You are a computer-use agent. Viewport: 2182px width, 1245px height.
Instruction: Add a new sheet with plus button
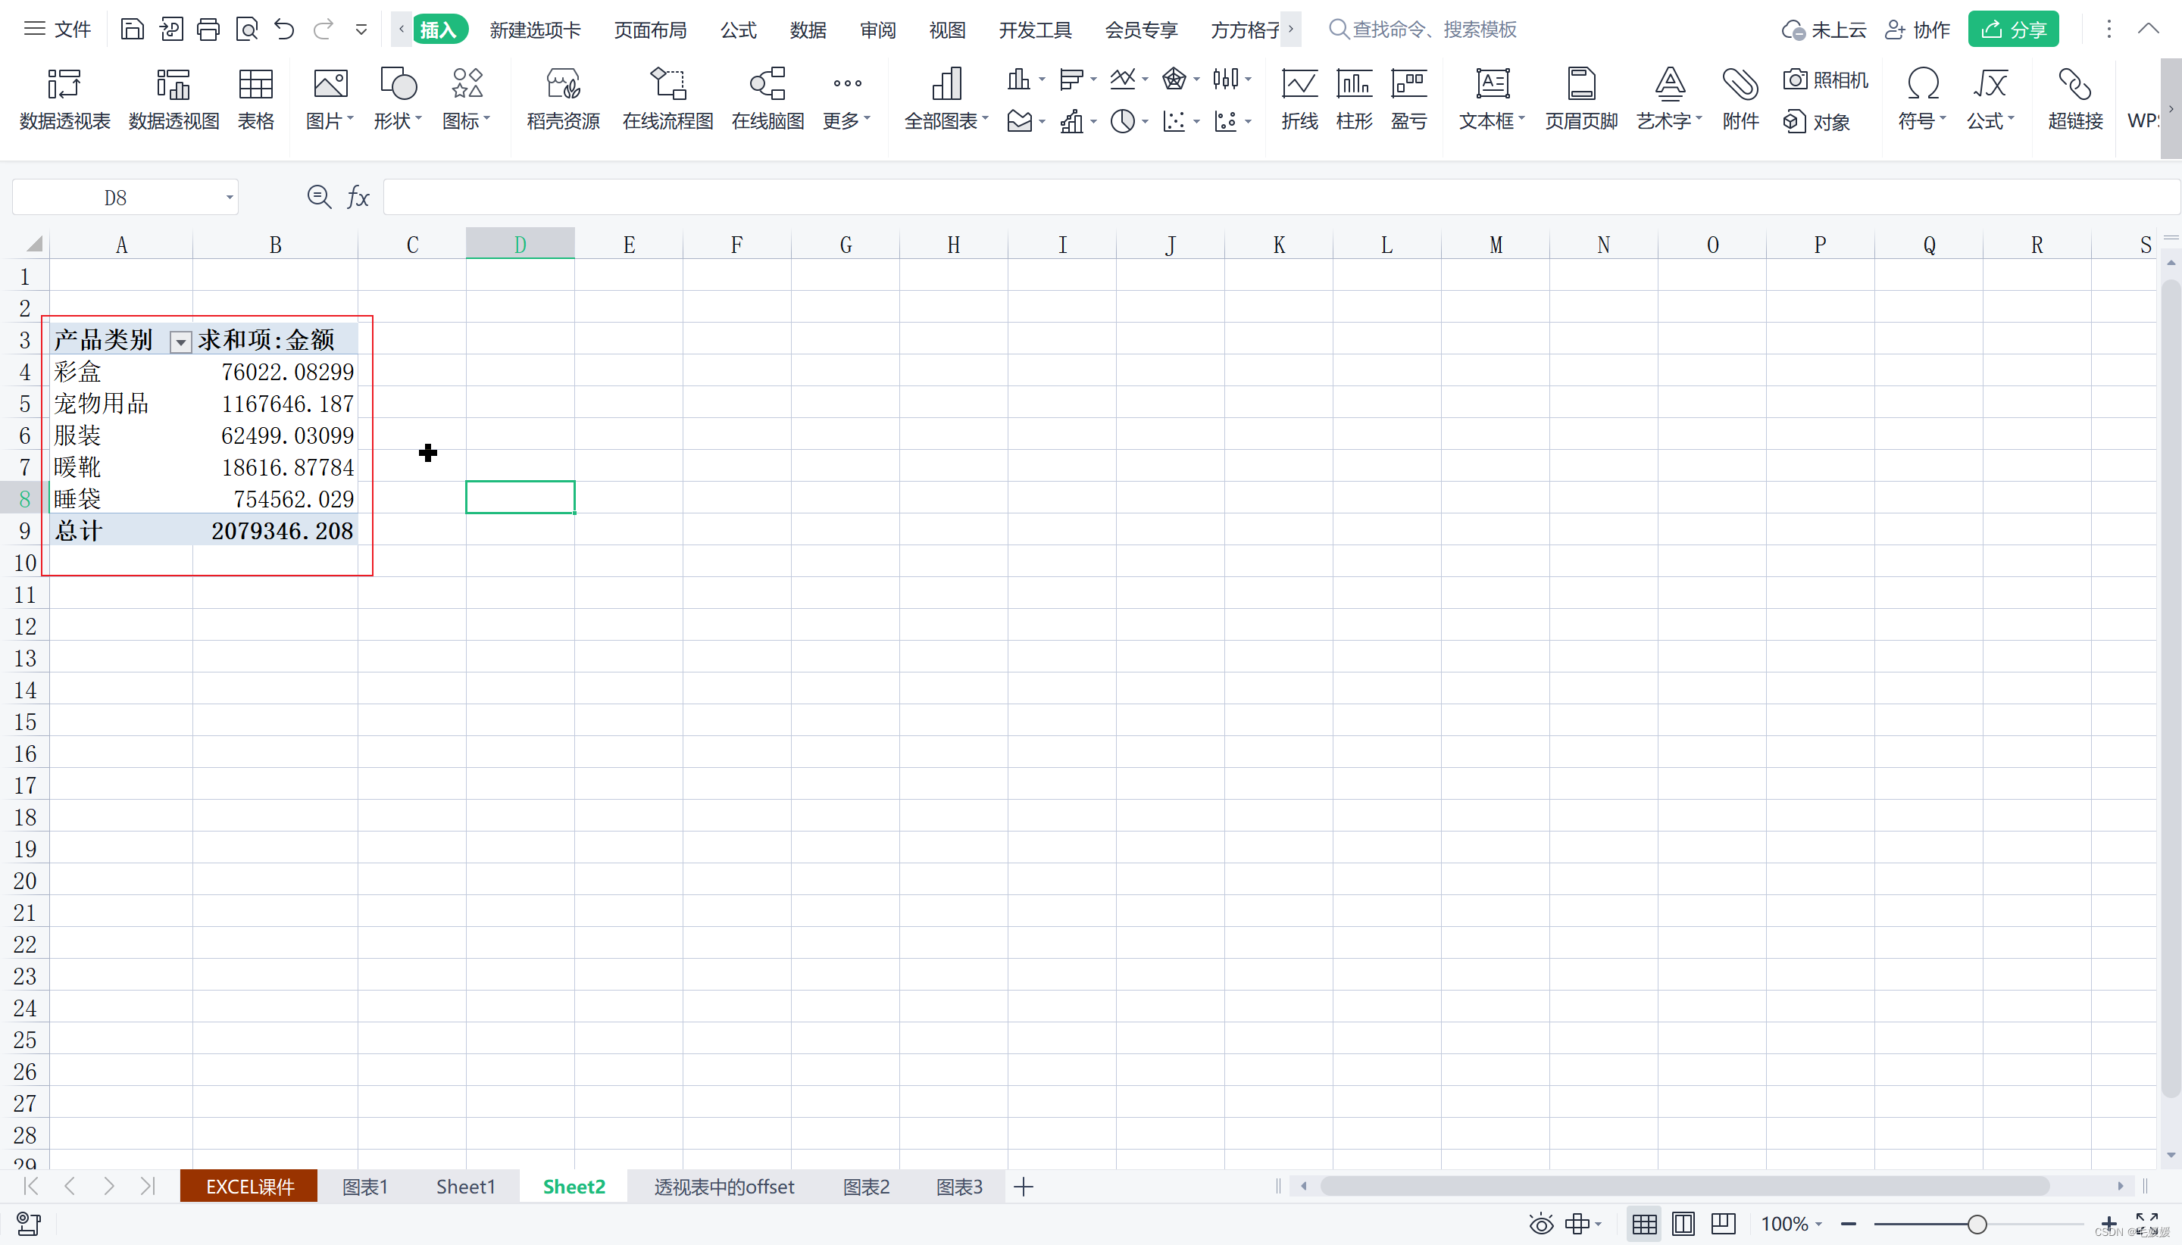point(1023,1187)
